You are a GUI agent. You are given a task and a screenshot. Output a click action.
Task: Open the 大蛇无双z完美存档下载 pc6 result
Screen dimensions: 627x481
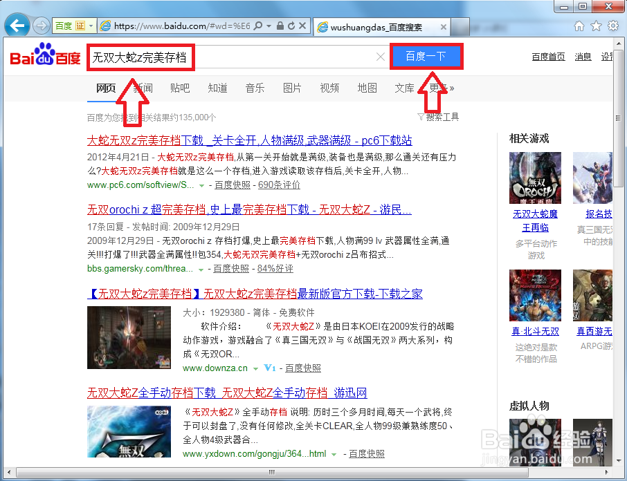250,140
